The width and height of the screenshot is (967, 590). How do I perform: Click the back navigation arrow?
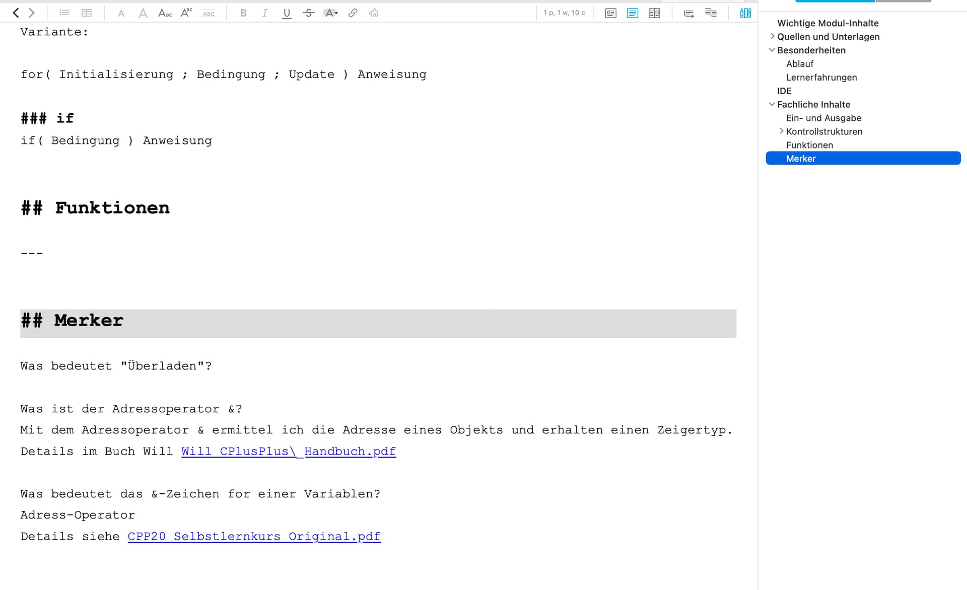[16, 13]
